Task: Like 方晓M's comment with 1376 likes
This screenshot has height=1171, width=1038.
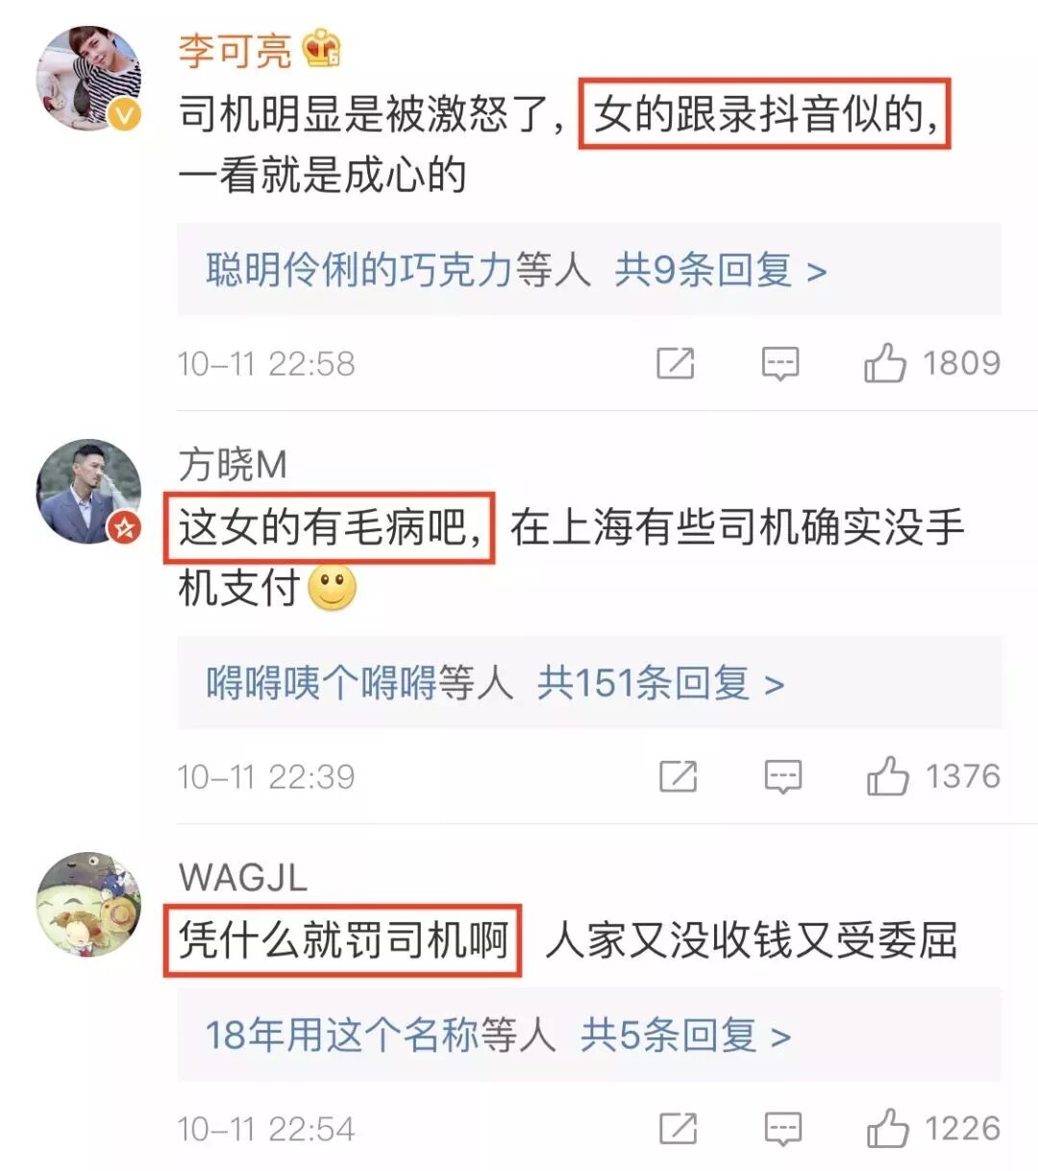Action: (x=888, y=775)
